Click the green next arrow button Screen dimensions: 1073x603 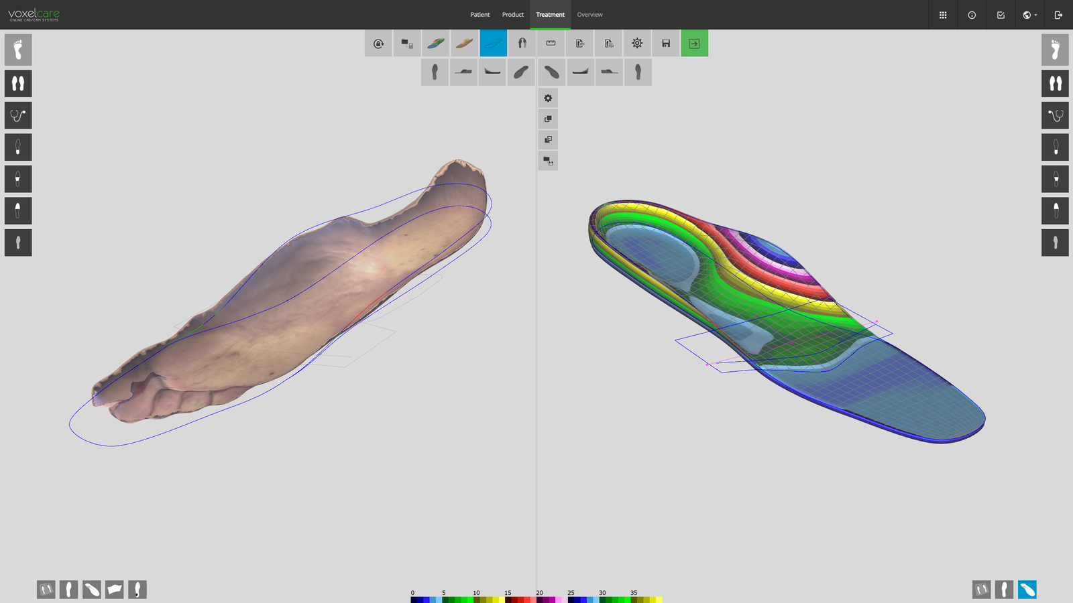[694, 43]
